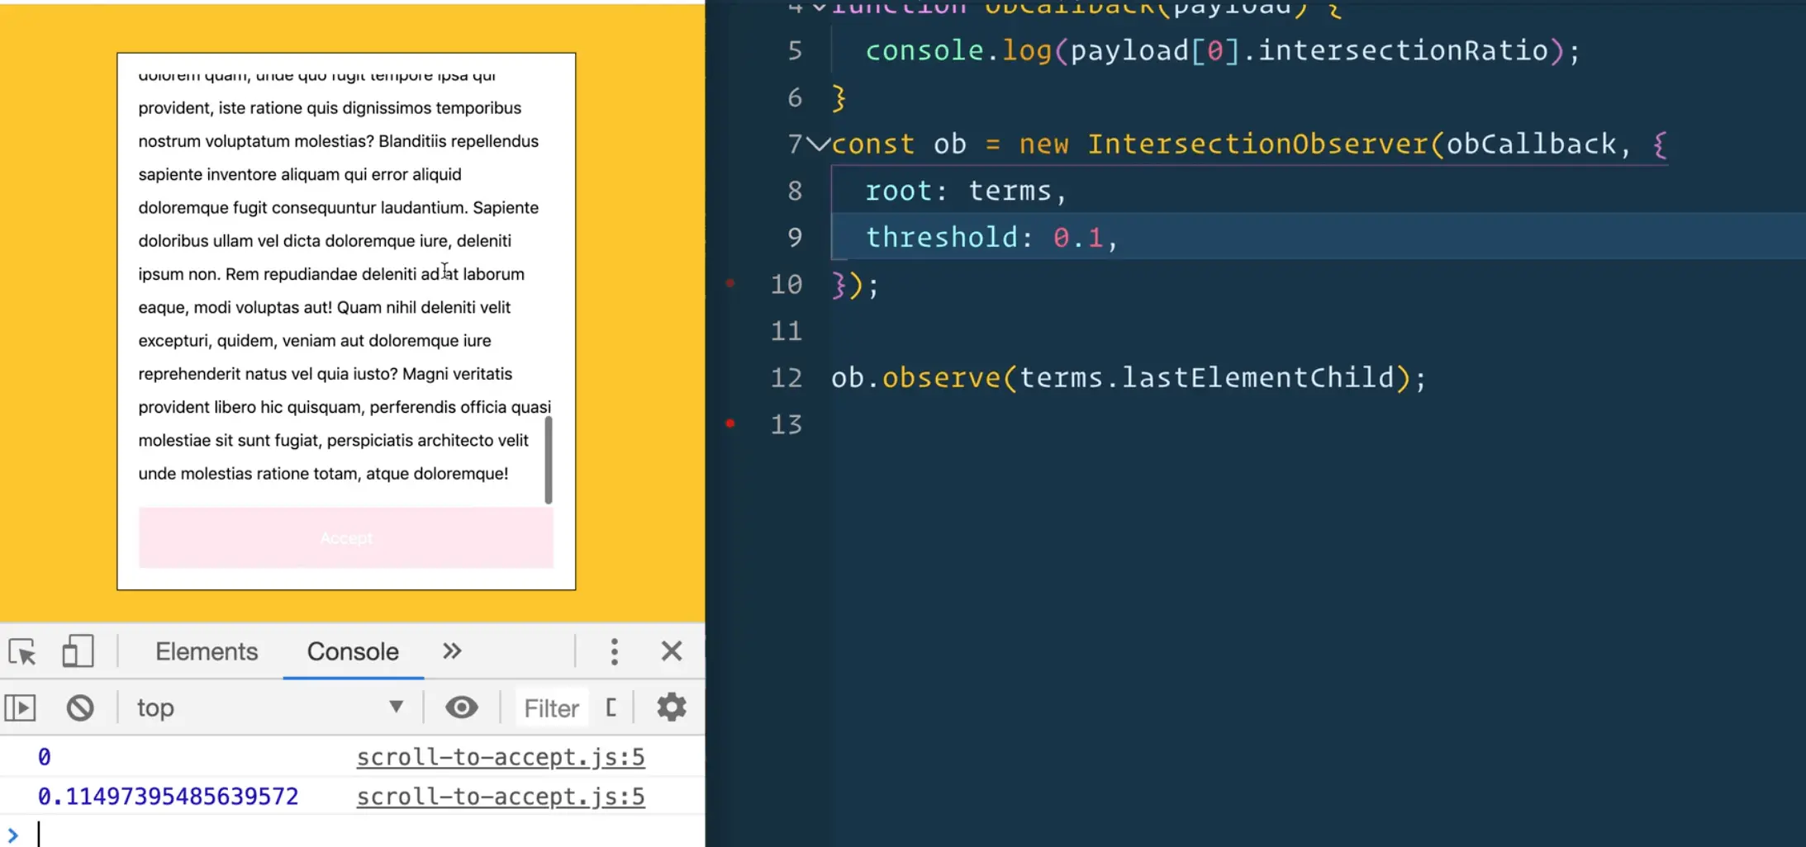Collapse the code fold on line 7

pyautogui.click(x=818, y=144)
